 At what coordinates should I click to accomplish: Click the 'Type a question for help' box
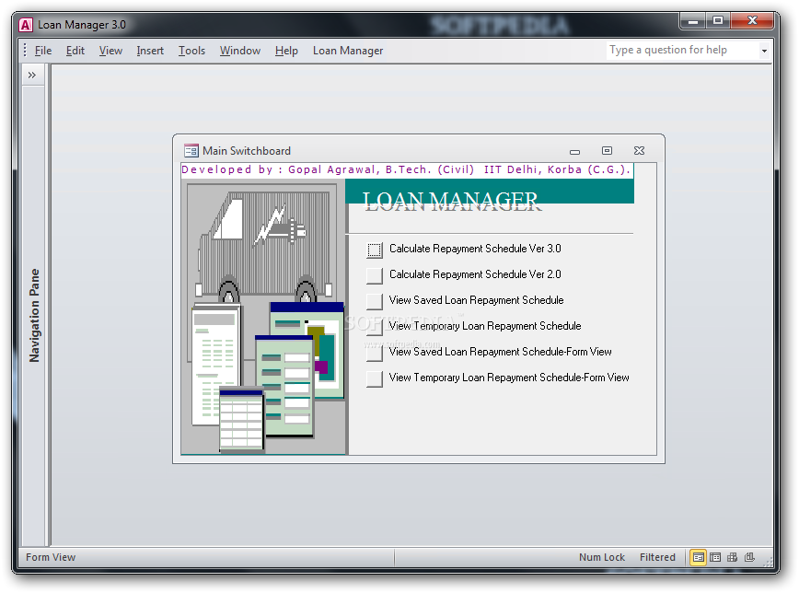(683, 50)
